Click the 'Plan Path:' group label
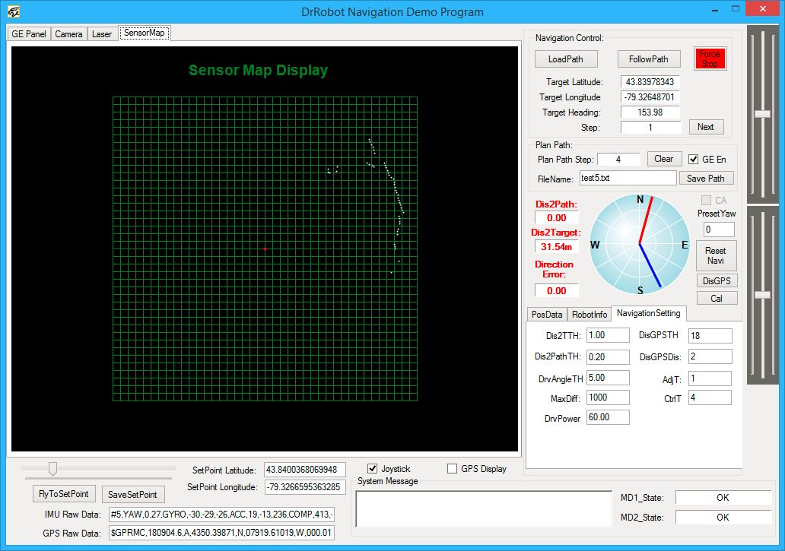 coord(554,145)
